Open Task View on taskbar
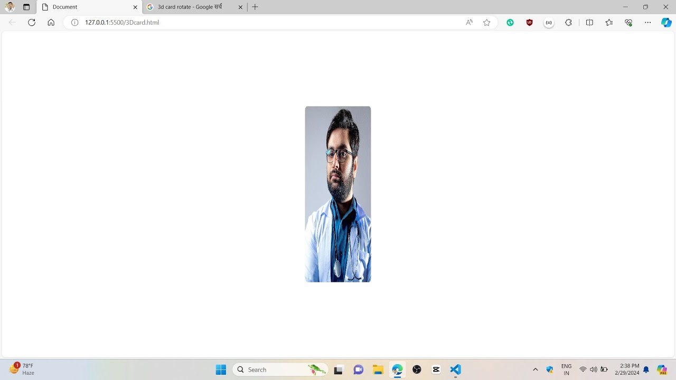 [339, 369]
